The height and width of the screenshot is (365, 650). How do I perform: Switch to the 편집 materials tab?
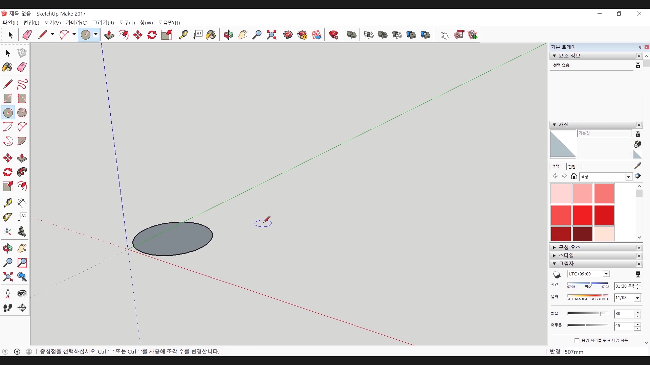coord(572,167)
